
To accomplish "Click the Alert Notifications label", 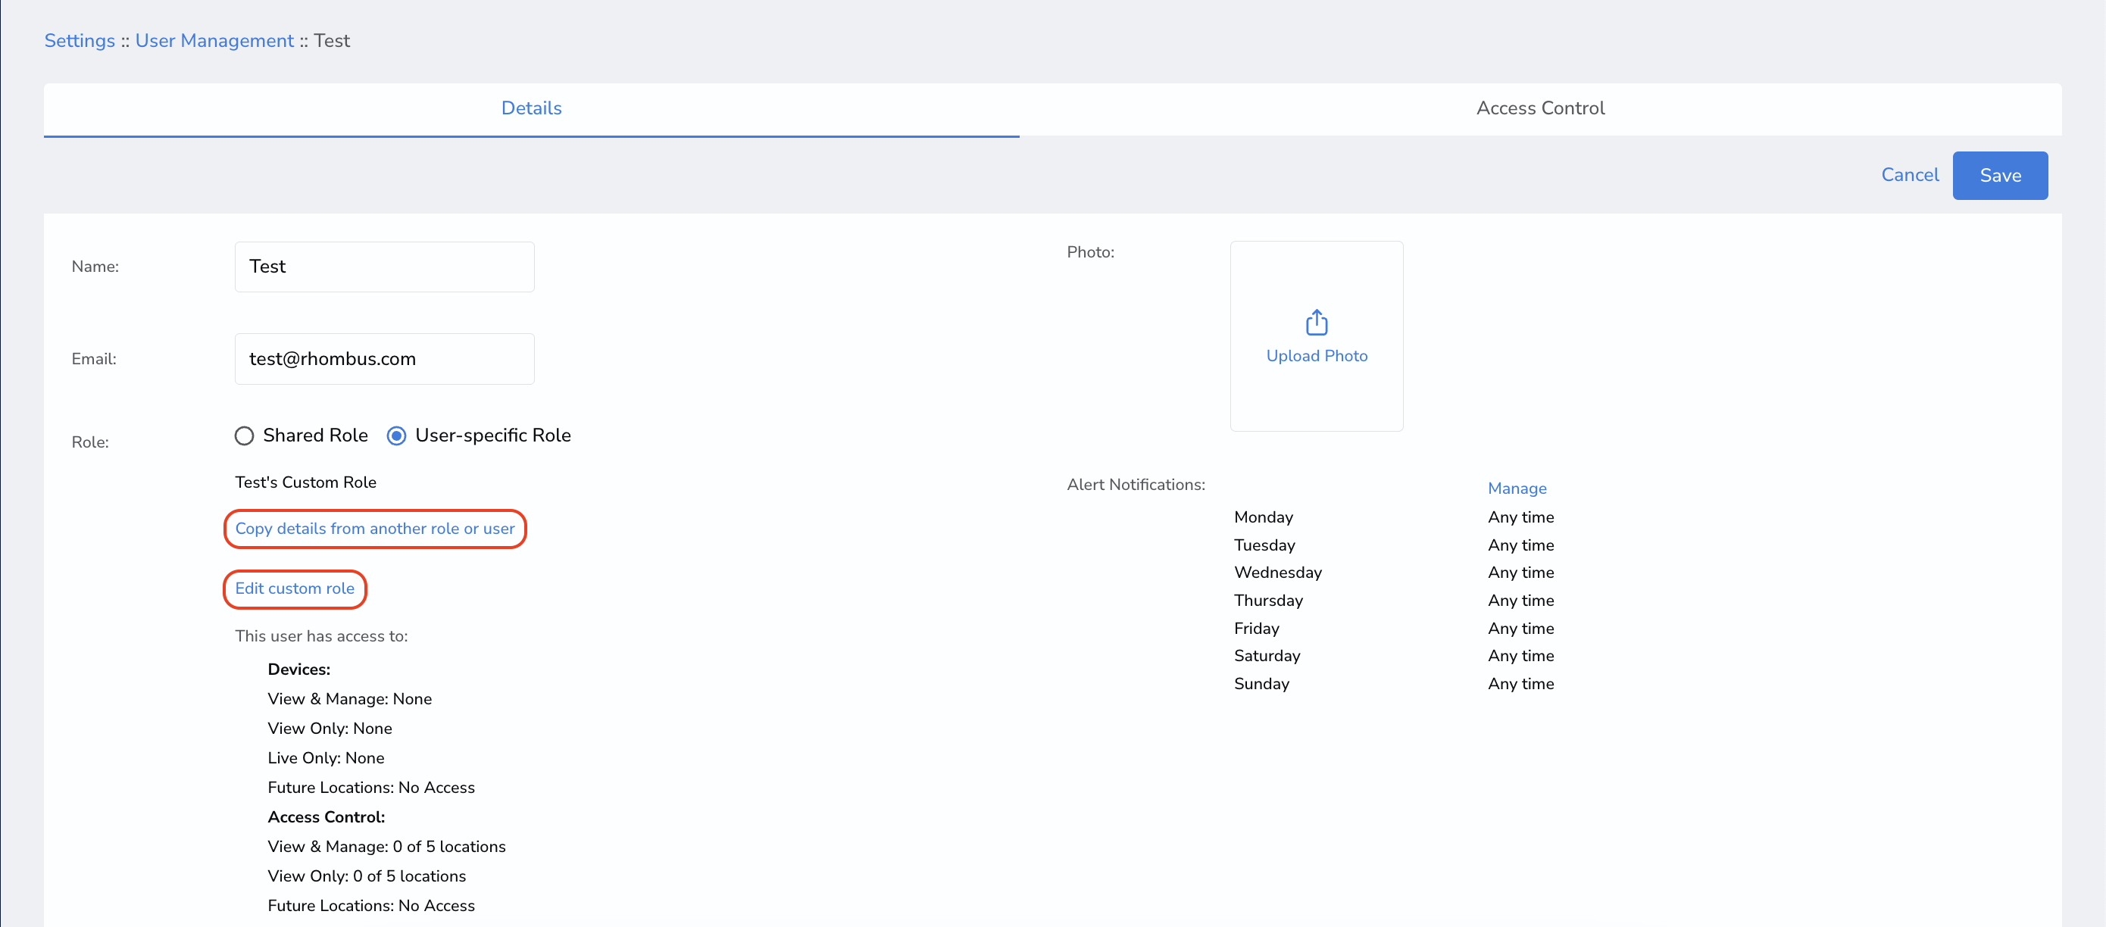I will (1136, 485).
